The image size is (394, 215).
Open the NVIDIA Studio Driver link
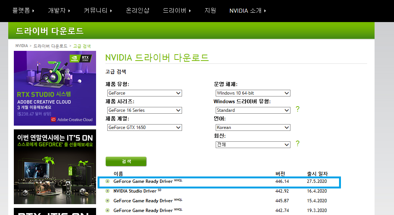pyautogui.click(x=135, y=191)
